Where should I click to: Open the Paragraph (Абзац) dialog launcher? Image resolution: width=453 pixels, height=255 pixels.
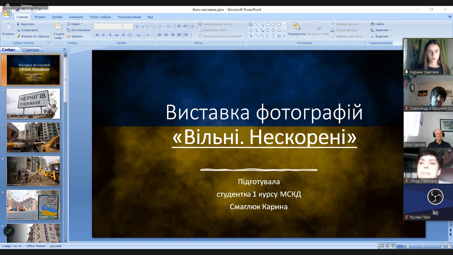(243, 42)
